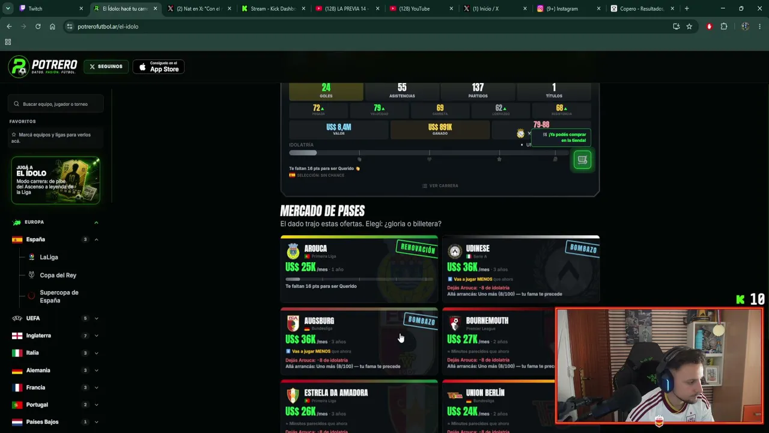Click the X Seguinos button
This screenshot has height=433, width=769.
point(106,67)
